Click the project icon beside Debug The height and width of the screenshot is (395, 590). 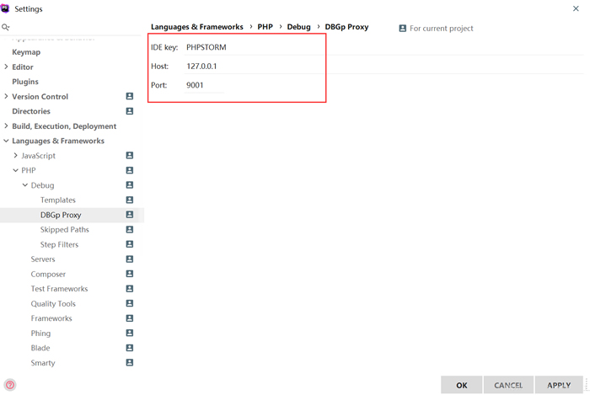pos(130,185)
